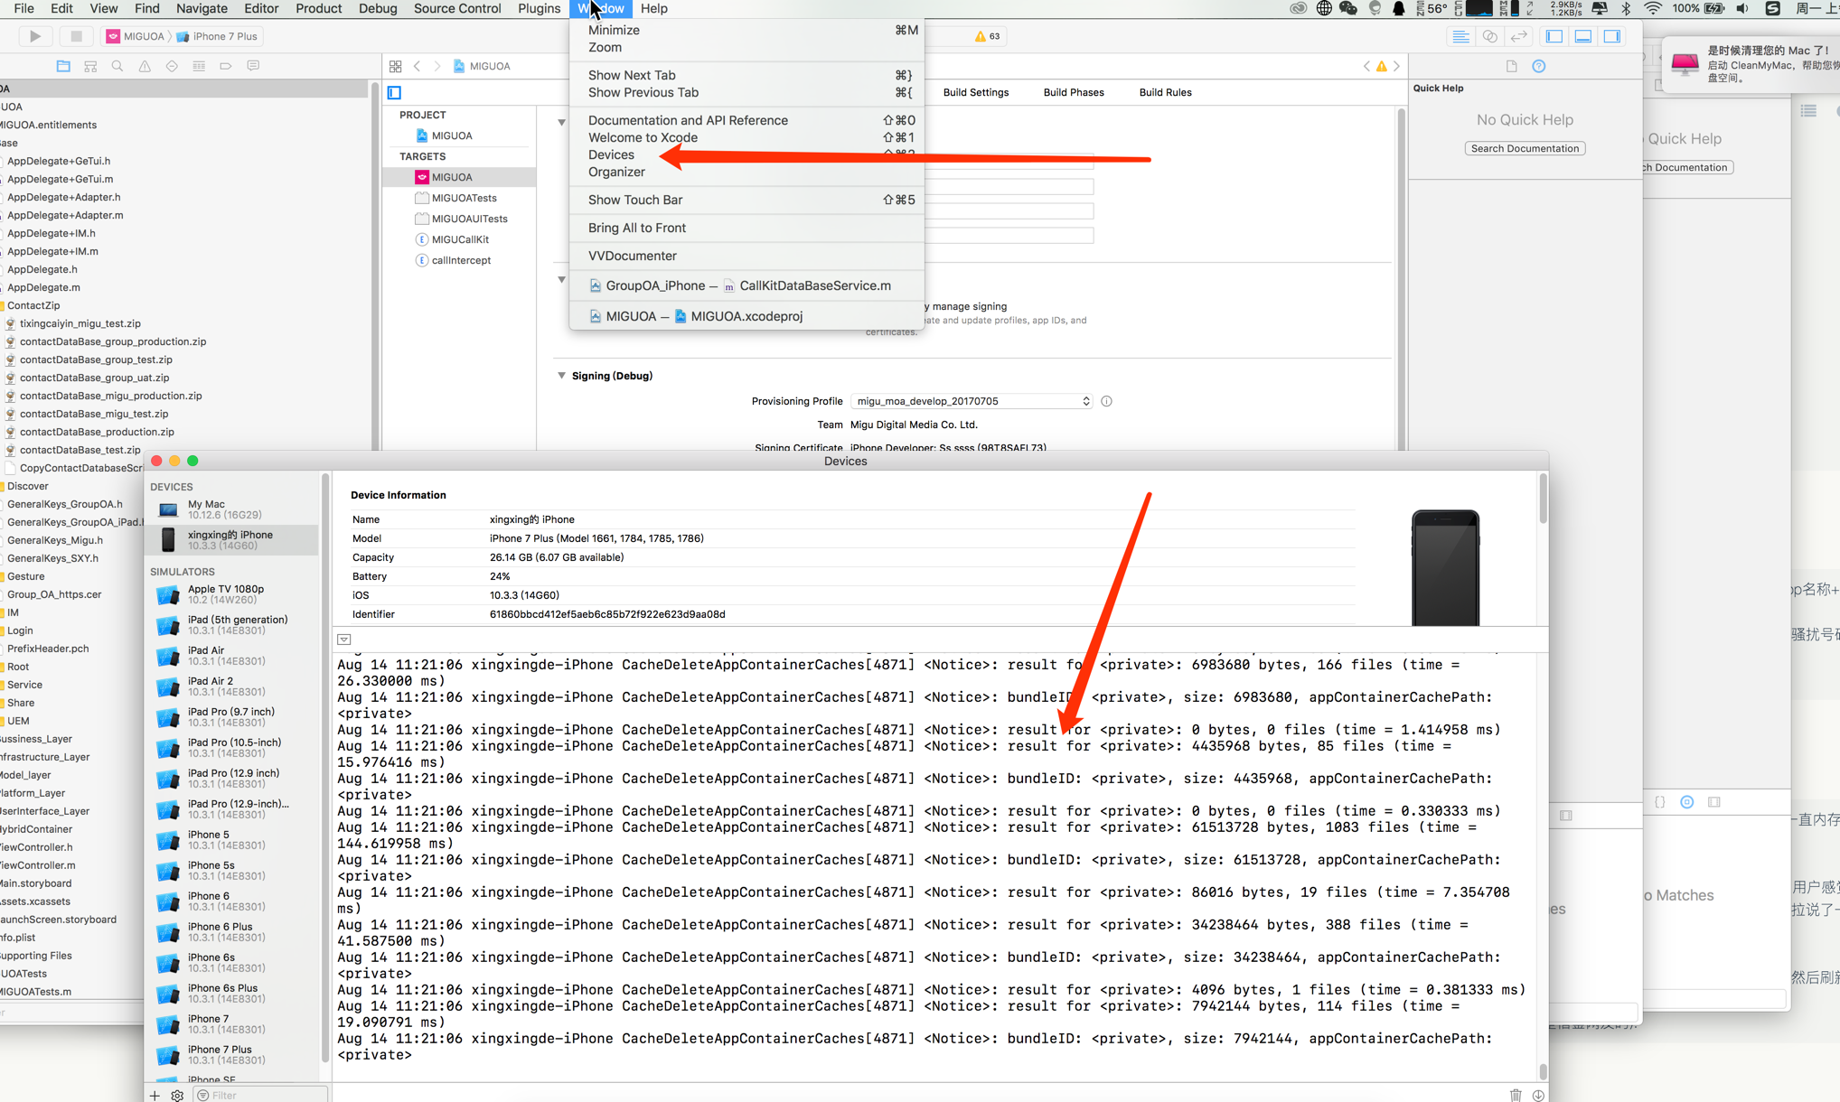Open the Report navigator speech-bubble icon
Viewport: 1840px width, 1102px height.
pos(253,66)
